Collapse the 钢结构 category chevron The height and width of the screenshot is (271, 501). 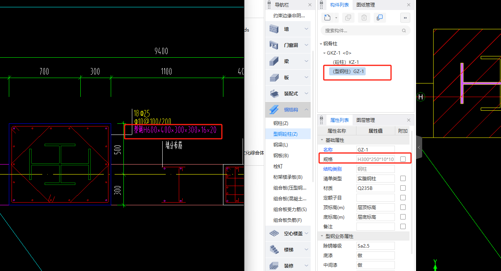pyautogui.click(x=306, y=110)
